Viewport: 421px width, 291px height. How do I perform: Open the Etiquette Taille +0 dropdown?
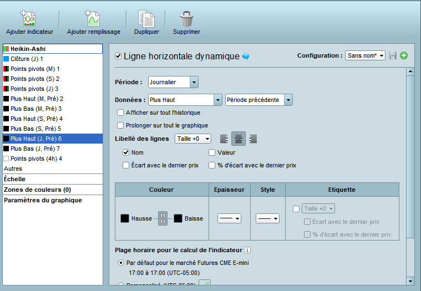coord(318,208)
